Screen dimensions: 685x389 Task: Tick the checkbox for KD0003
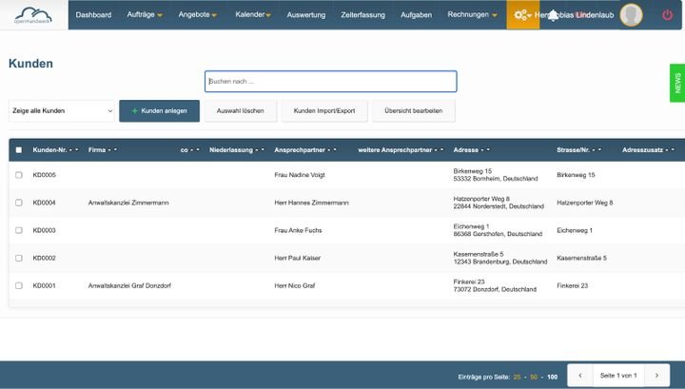coord(19,230)
